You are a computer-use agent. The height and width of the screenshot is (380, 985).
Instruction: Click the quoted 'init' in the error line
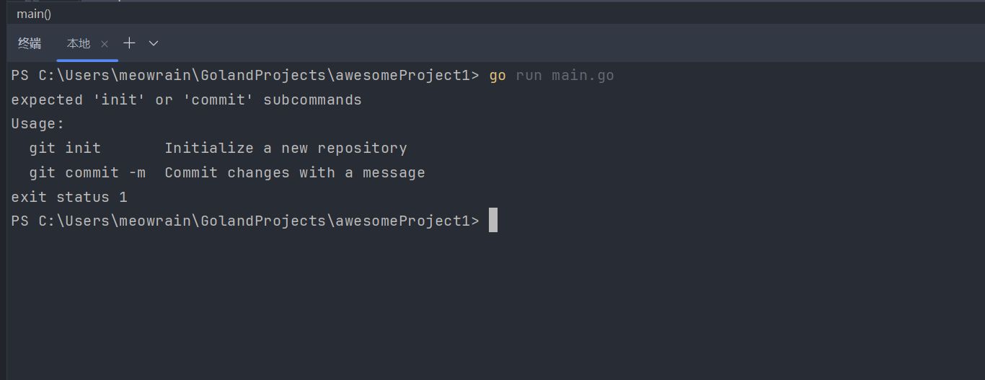pyautogui.click(x=119, y=100)
